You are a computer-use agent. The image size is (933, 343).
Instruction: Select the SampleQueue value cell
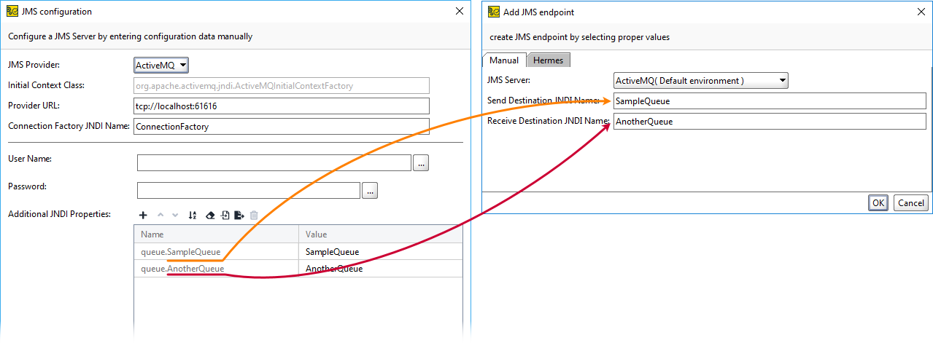[x=380, y=251]
